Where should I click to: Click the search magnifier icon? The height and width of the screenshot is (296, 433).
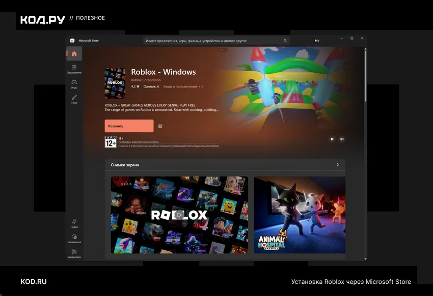point(285,41)
